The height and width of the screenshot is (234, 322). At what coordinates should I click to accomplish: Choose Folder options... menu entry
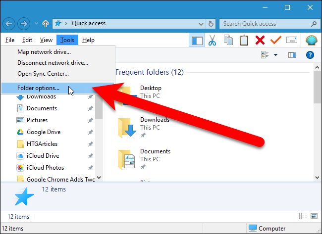pyautogui.click(x=57, y=88)
